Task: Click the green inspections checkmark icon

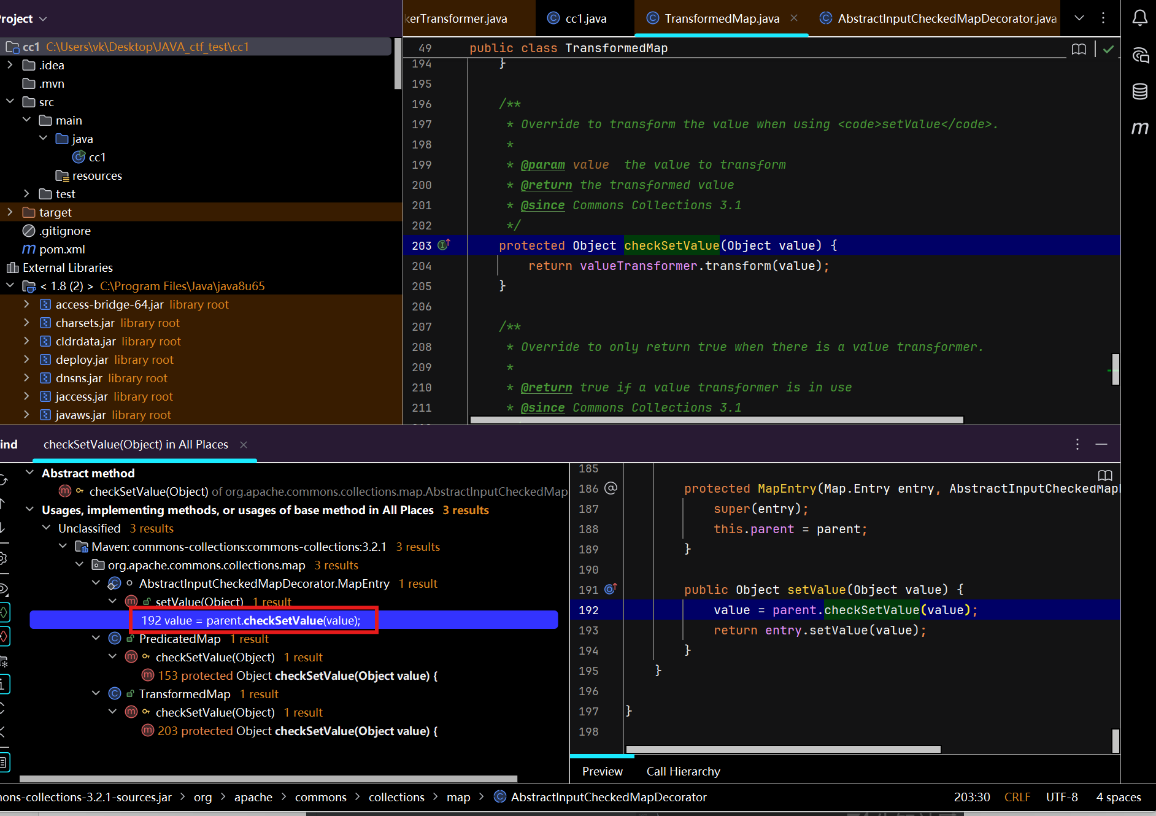Action: (x=1108, y=49)
